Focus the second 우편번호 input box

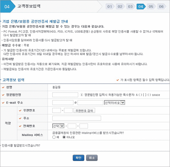click(x=68, y=111)
